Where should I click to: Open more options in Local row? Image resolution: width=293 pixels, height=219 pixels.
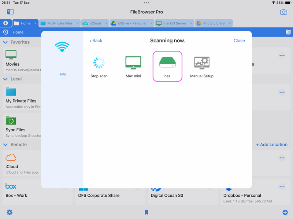(x=282, y=92)
